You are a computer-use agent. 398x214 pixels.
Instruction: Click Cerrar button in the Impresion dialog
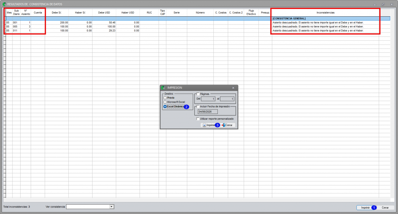pyautogui.click(x=228, y=125)
